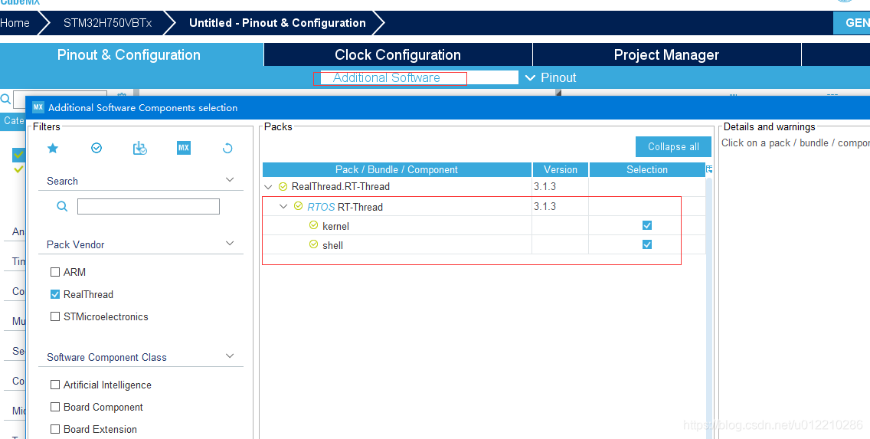
Task: Click the MX logo in dialog title bar
Action: 38,108
